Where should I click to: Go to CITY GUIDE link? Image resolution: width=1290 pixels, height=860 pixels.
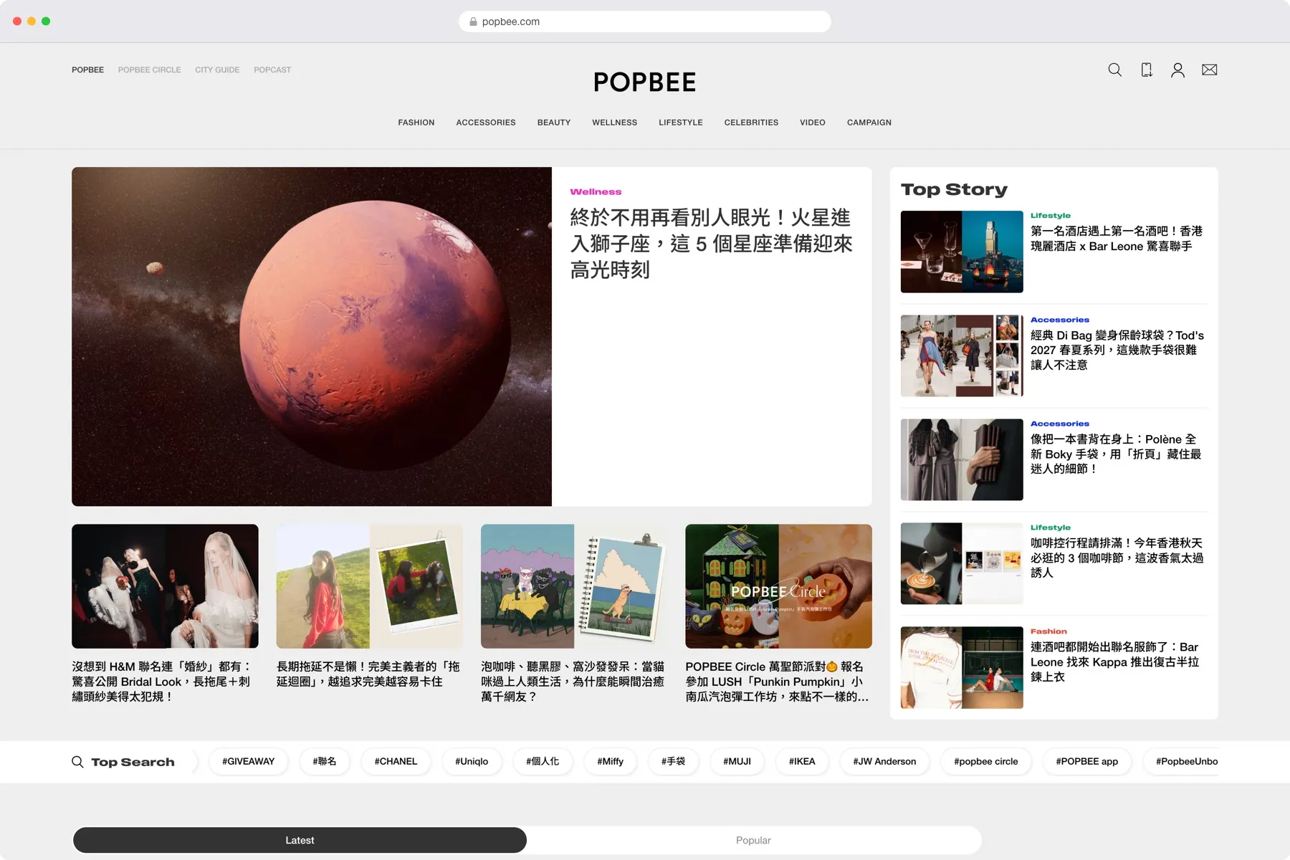[x=217, y=70]
